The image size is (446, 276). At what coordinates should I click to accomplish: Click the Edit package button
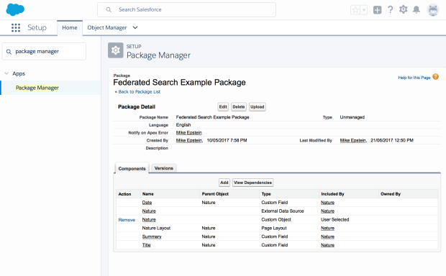click(223, 107)
